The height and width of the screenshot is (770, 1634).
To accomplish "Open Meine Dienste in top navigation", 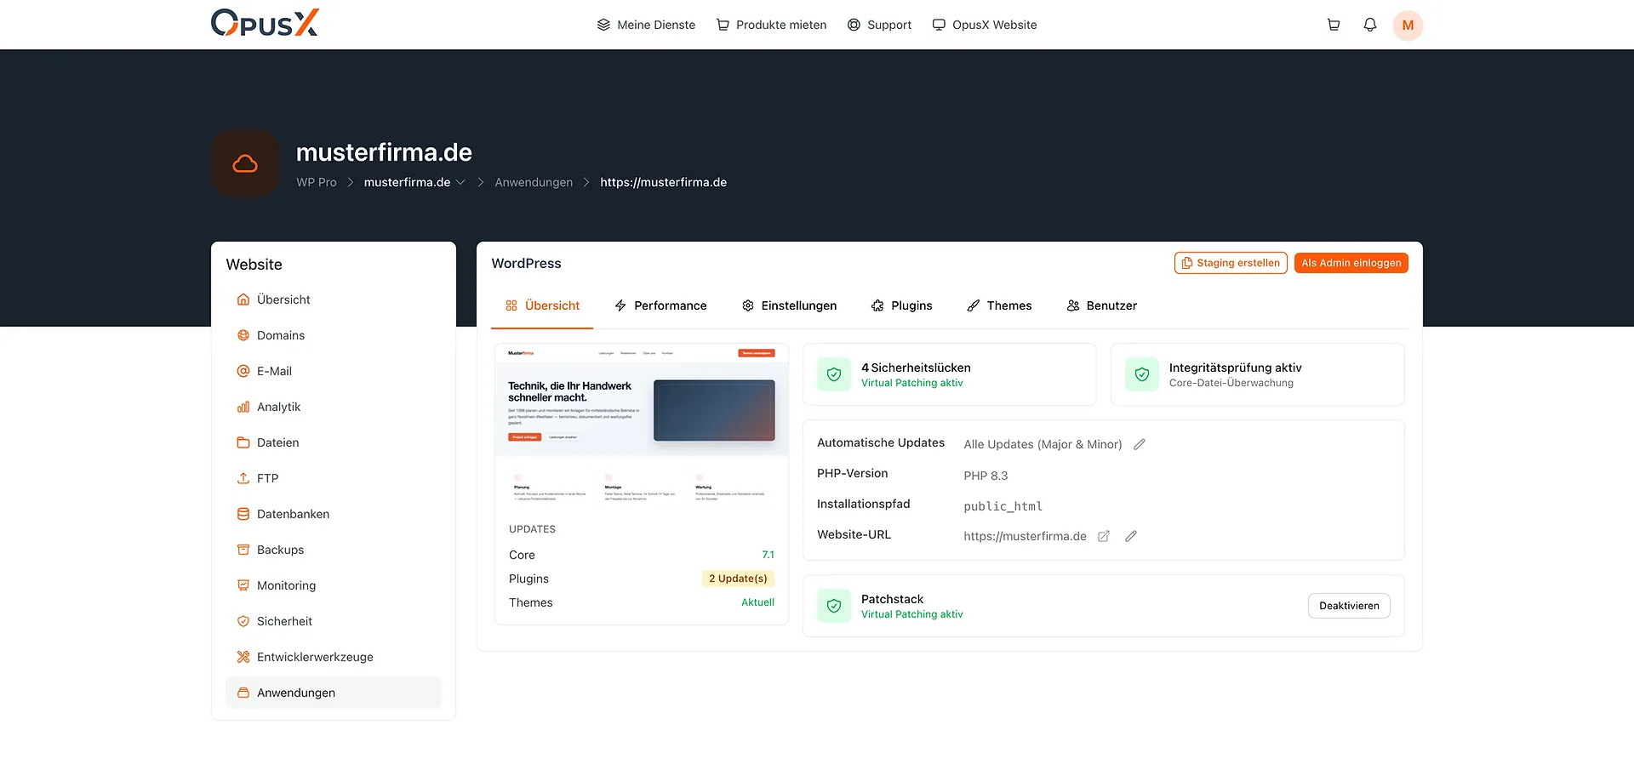I will (x=646, y=25).
